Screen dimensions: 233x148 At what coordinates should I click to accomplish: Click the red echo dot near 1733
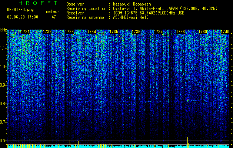pyautogui.click(x=70, y=102)
